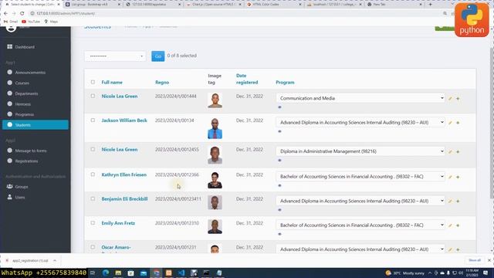
Task: Open Diploma in Administrative Management dropdown
Action: point(360,151)
